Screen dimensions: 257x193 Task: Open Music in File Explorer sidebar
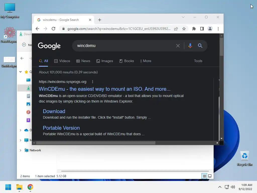coord(28,112)
